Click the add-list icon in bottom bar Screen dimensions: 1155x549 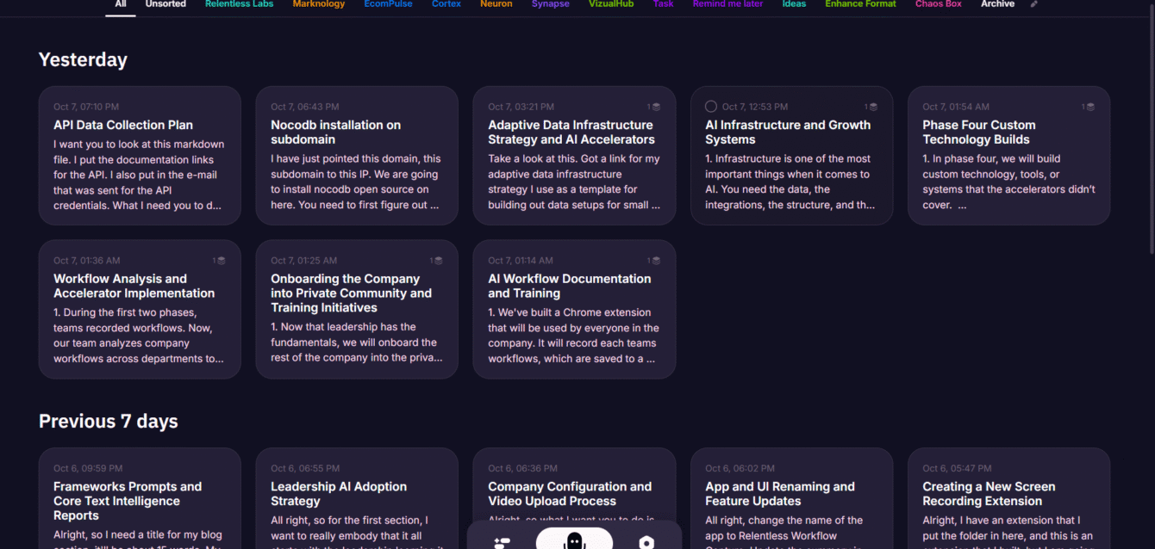(502, 542)
